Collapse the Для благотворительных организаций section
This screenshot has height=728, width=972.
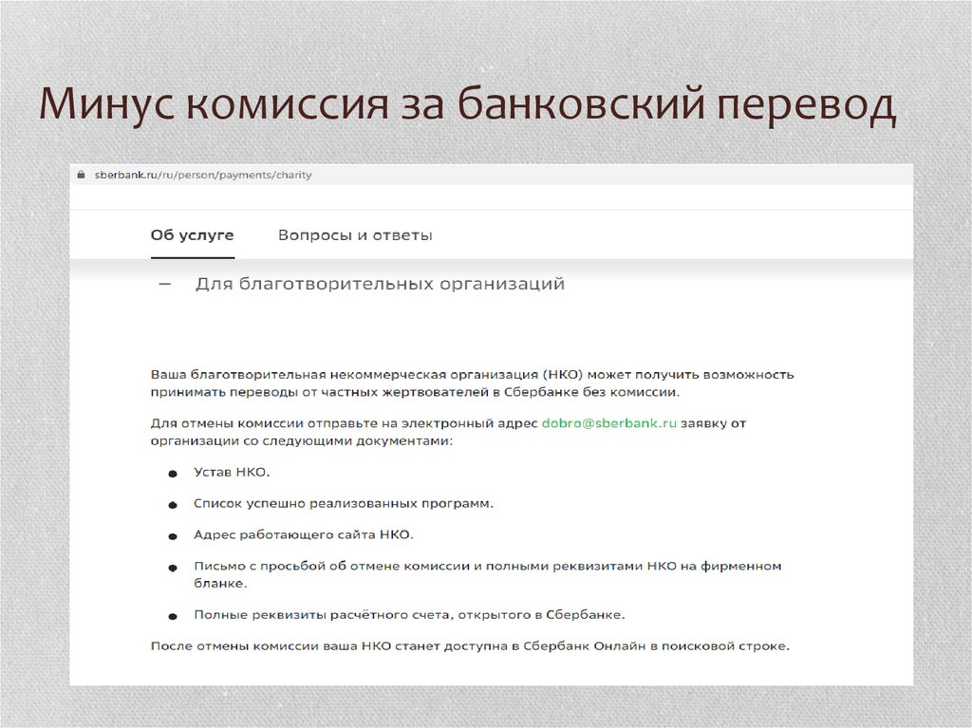pos(165,284)
